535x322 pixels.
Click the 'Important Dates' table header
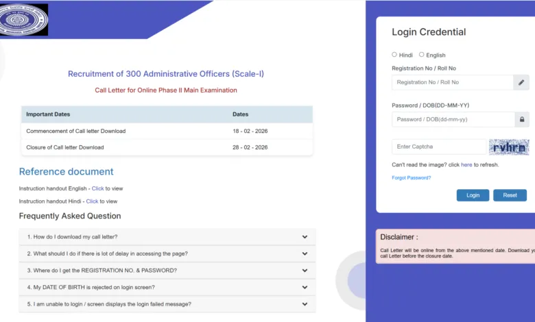coord(48,114)
